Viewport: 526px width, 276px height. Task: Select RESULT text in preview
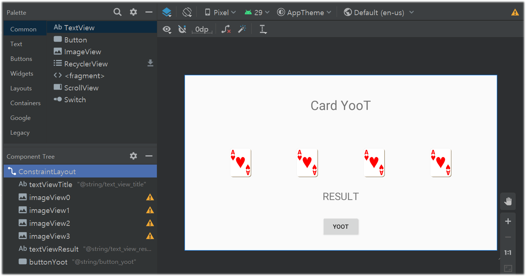point(341,197)
